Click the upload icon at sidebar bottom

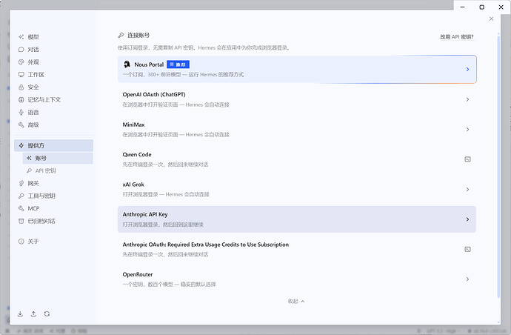pyautogui.click(x=33, y=314)
